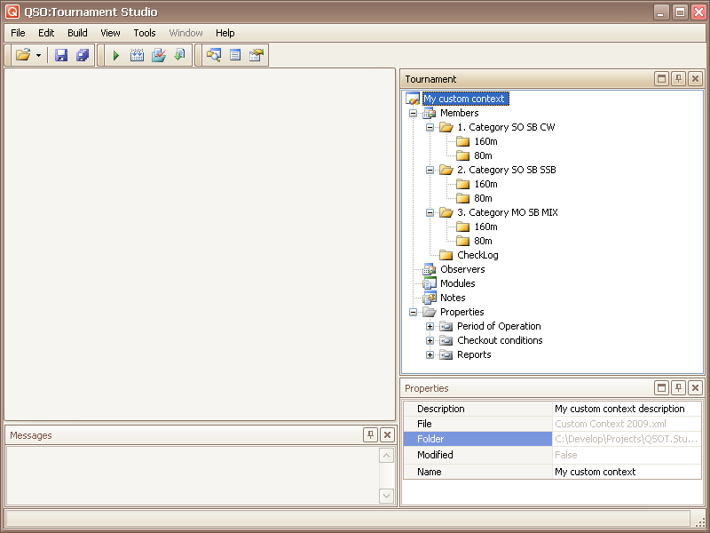The width and height of the screenshot is (710, 533).
Task: Select the Modules node icon in tree
Action: pos(430,283)
